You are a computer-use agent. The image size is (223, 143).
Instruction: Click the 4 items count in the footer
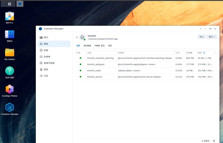[x=205, y=141]
